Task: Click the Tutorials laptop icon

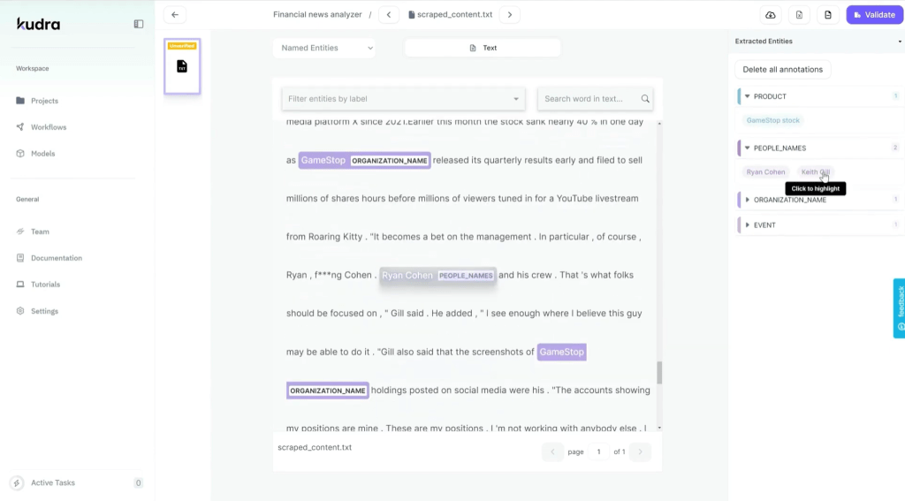Action: [x=20, y=285]
